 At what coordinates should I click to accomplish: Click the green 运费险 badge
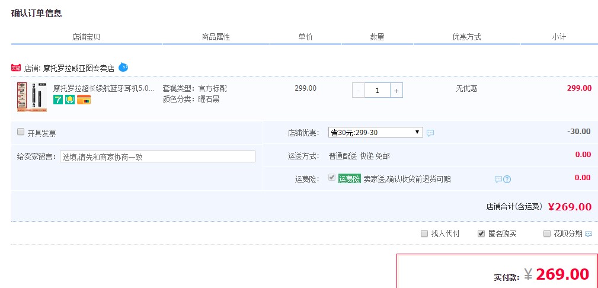(x=349, y=179)
